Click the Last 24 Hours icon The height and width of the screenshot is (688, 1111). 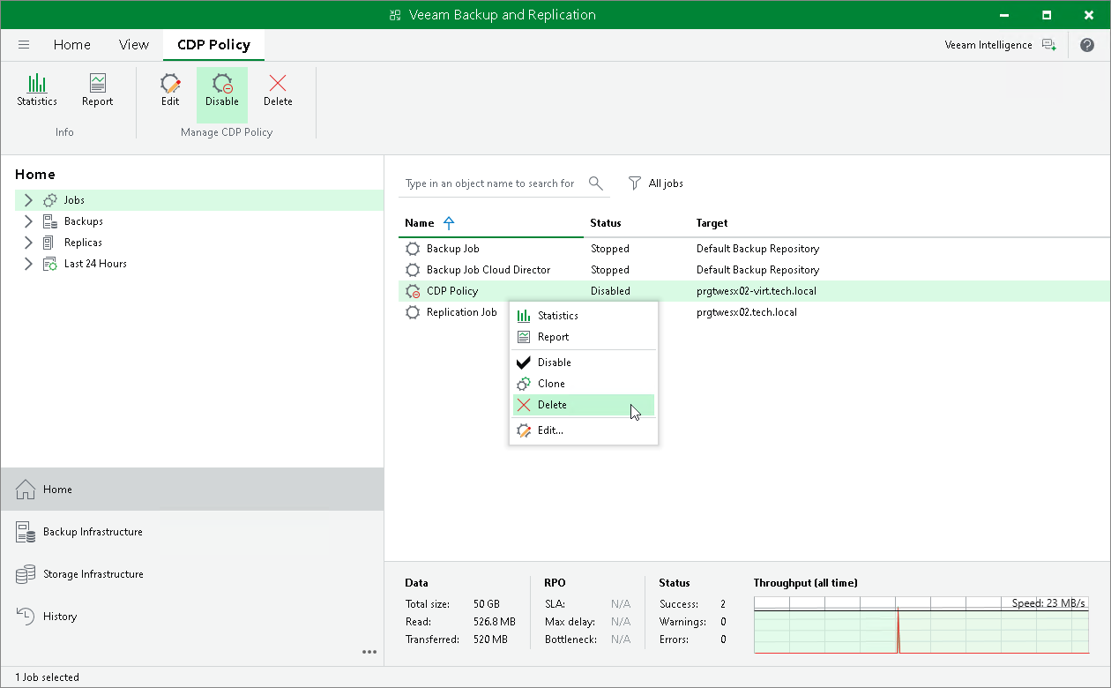pyautogui.click(x=50, y=264)
